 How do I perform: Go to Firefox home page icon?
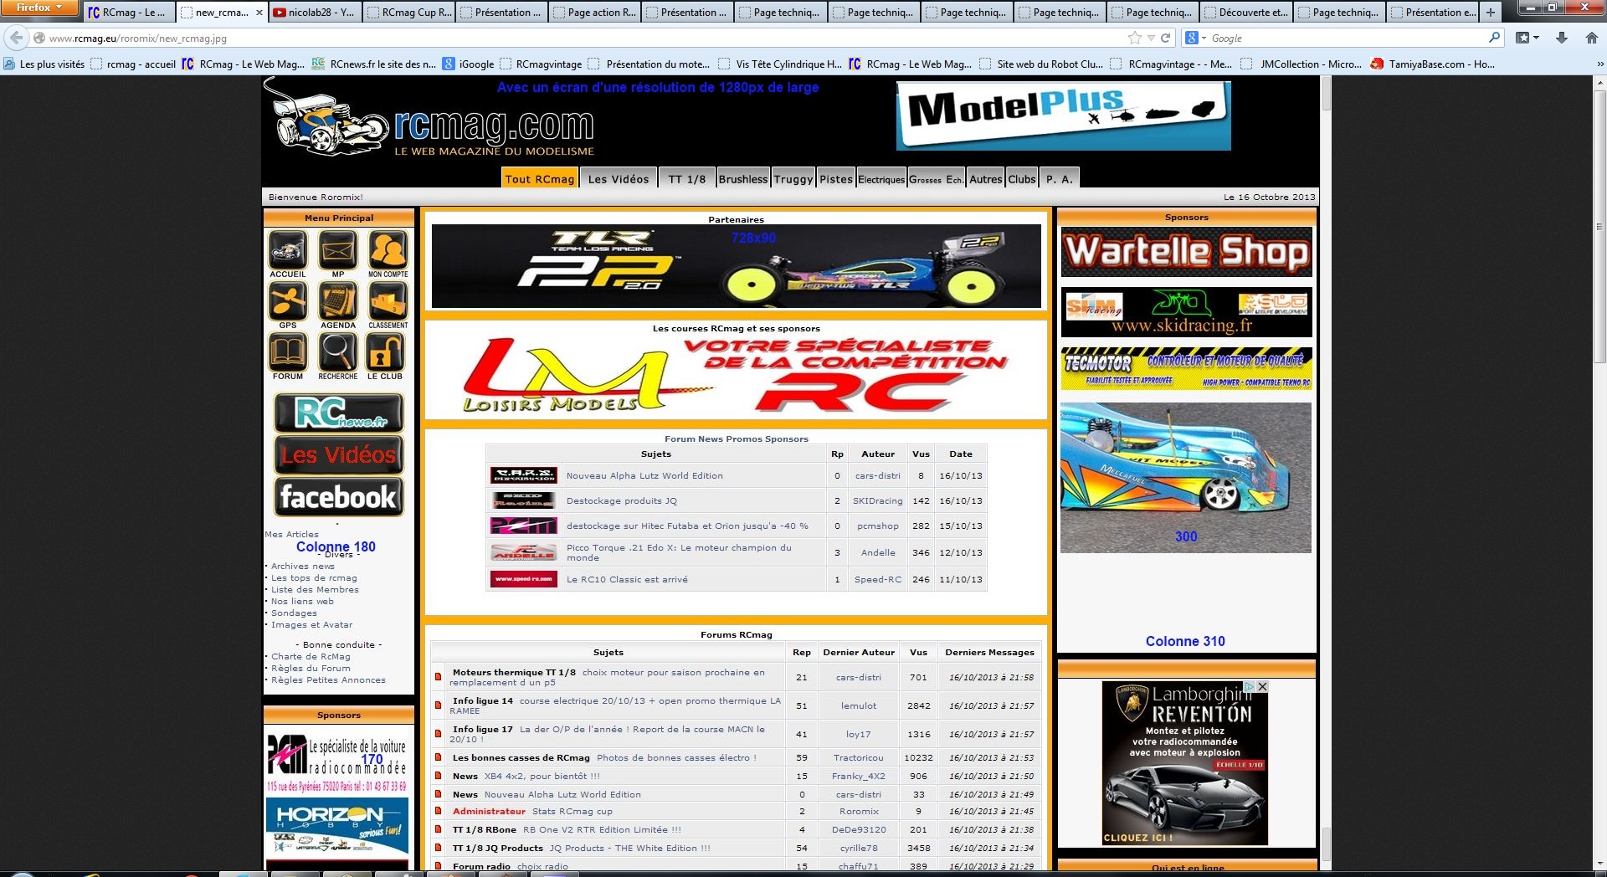coord(1592,38)
